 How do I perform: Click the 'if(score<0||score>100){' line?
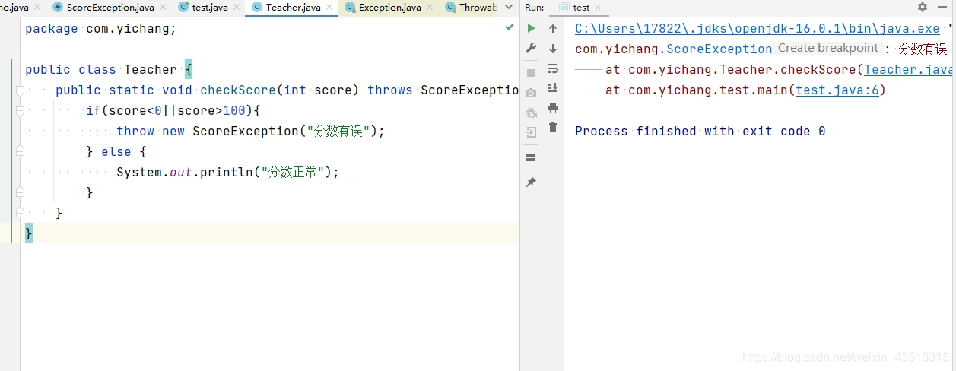(x=173, y=111)
